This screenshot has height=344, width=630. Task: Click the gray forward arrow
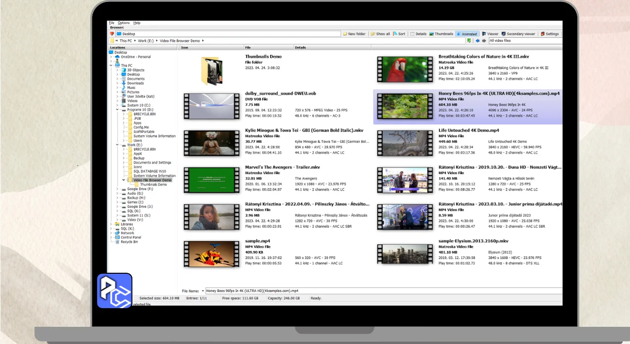click(483, 41)
